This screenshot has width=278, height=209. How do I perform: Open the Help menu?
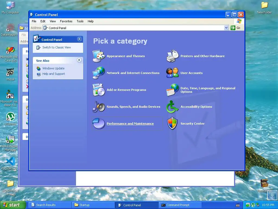[x=90, y=21]
